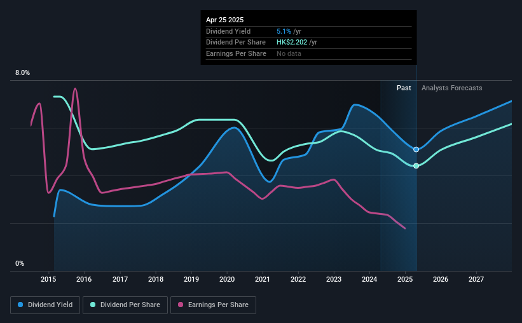Click the 2024 x-axis label

tap(369, 279)
